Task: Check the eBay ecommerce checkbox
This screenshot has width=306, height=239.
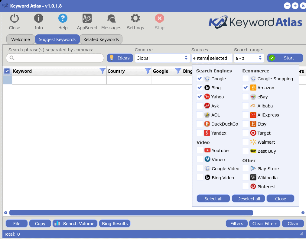Action: pos(246,97)
